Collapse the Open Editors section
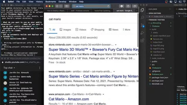Screen dimensions: 187x105 [147, 13]
